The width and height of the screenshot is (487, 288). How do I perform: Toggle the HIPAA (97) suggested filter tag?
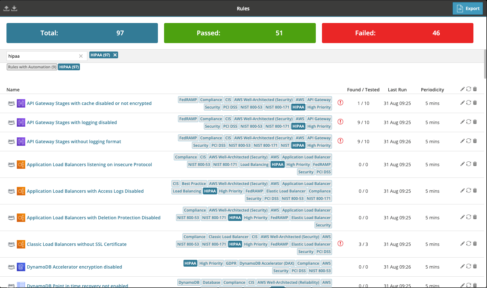[69, 67]
